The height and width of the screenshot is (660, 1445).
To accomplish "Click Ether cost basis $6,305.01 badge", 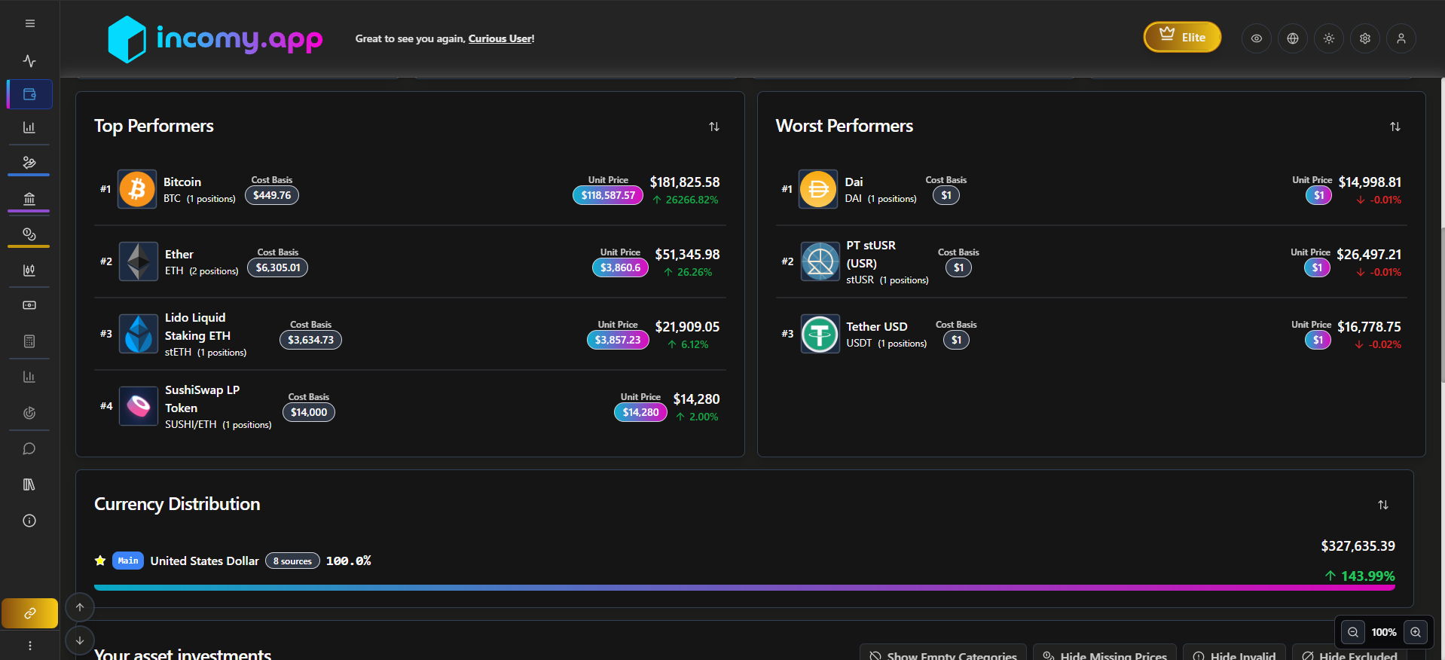I will click(278, 267).
